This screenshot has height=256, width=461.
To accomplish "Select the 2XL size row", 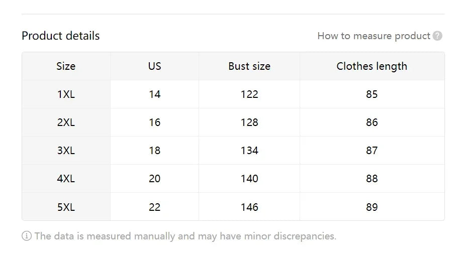I will (x=66, y=122).
